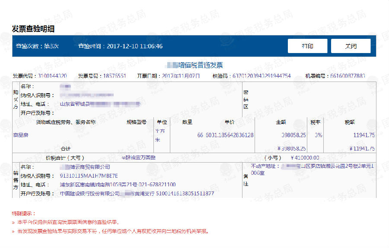Click seller address 浦东新区惠南镇 line
This screenshot has height=248, width=389.
tap(117, 185)
